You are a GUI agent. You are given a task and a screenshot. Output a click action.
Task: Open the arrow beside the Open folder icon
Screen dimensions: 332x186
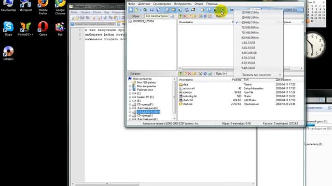click(x=140, y=10)
